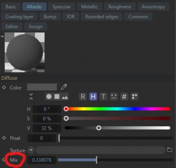Click the Mix value field 0.338078
Screen dimensions: 176x168
(42, 160)
